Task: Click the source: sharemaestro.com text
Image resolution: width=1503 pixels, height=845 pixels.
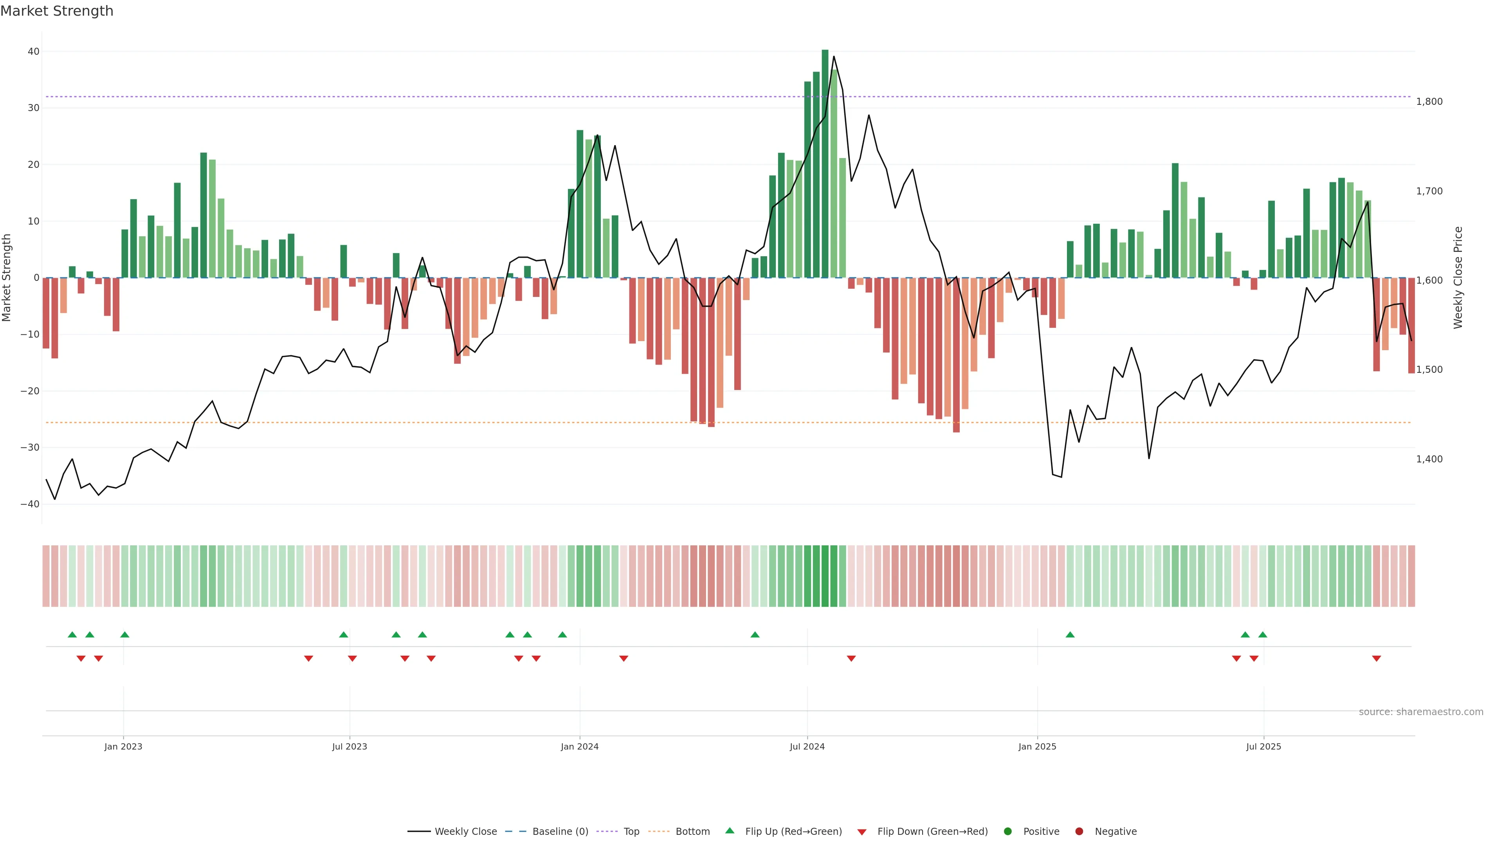Action: tap(1421, 712)
